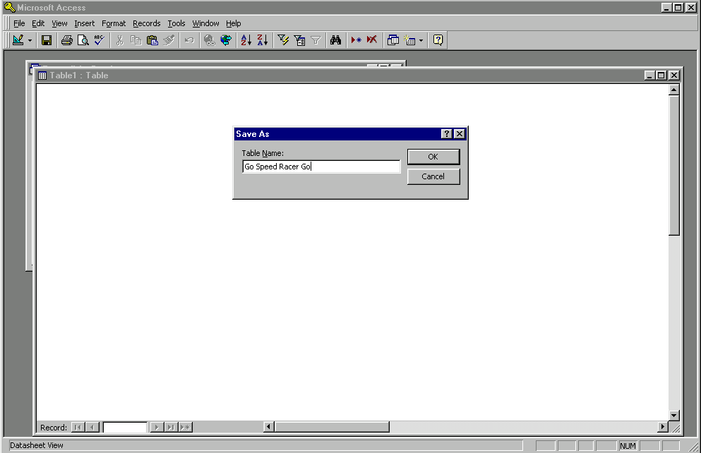
Task: Click the Undo arrow icon
Action: [x=189, y=40]
